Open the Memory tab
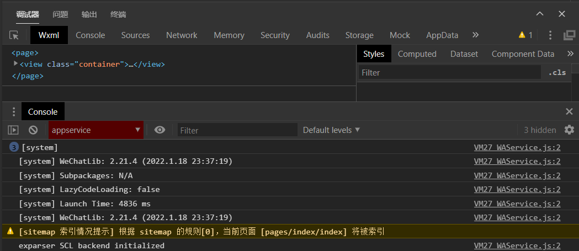Image resolution: width=579 pixels, height=251 pixels. (229, 35)
